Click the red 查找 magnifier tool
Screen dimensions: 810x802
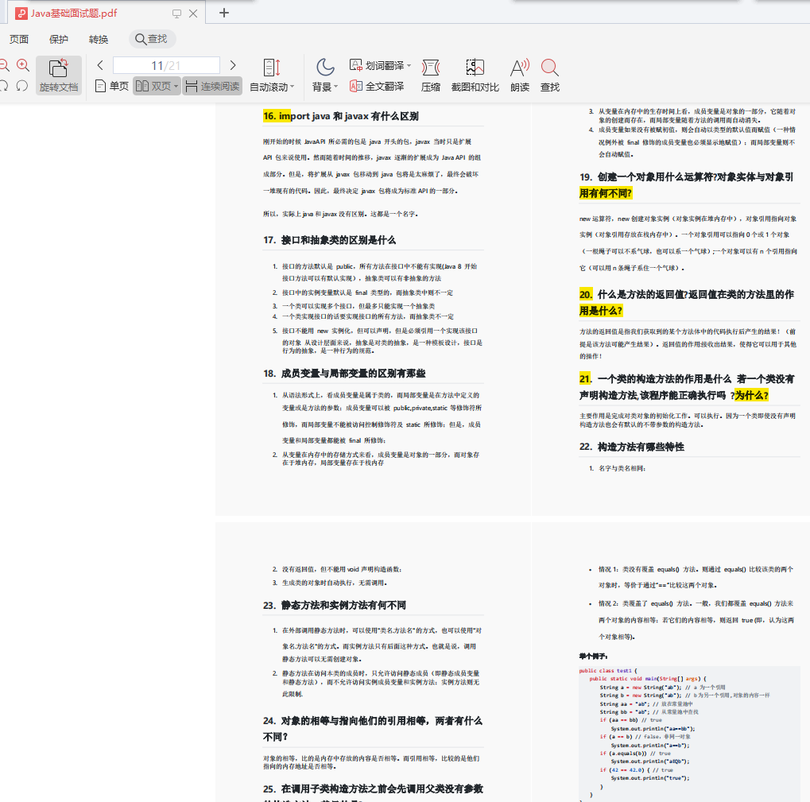click(549, 76)
